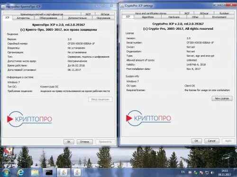Click the New License button
Image resolution: width=237 pixels, height=177 pixels.
tap(222, 99)
